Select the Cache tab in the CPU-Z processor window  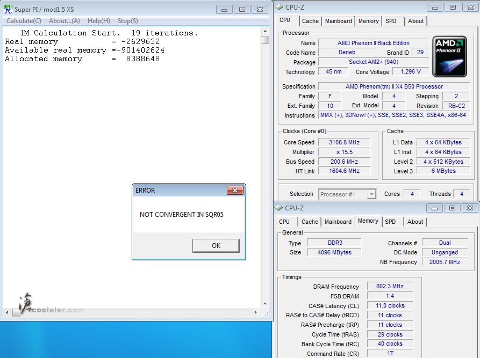[310, 21]
